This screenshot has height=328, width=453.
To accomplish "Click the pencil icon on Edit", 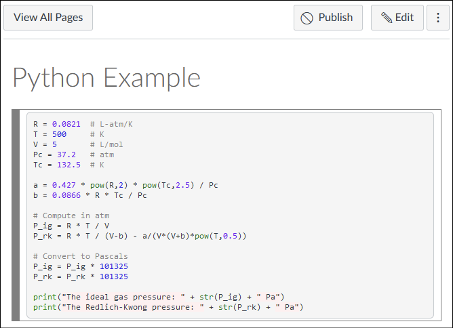I will [x=387, y=18].
